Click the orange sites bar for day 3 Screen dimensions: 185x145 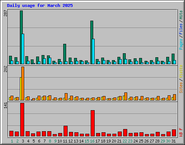point(23,83)
